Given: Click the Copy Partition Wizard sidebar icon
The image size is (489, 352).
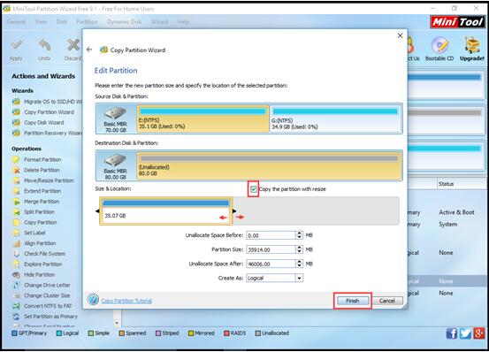Looking at the screenshot, I should tap(16, 112).
